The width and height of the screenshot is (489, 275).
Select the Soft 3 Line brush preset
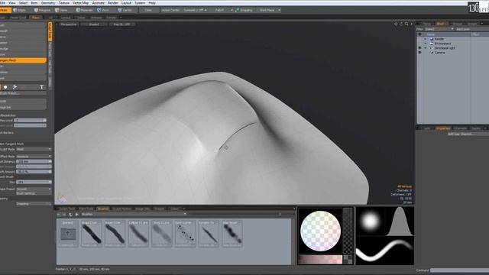[162, 234]
